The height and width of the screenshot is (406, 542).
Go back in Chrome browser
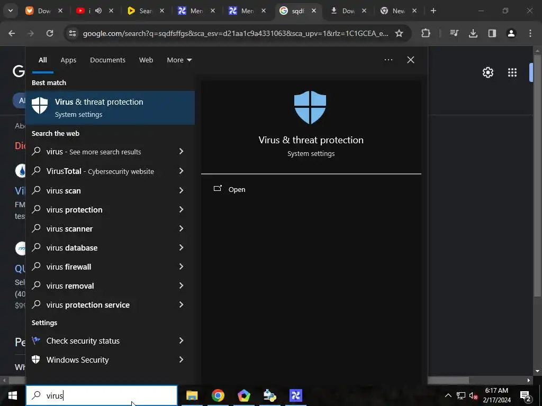coord(12,33)
